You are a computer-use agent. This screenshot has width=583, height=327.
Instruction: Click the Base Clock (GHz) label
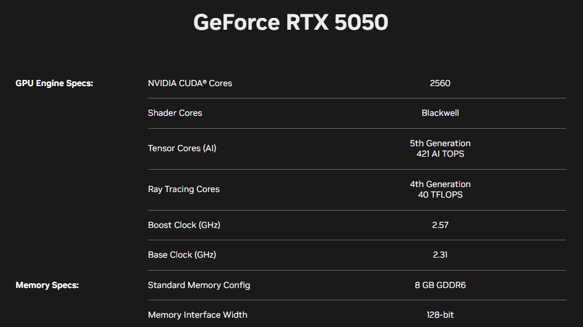coord(182,255)
